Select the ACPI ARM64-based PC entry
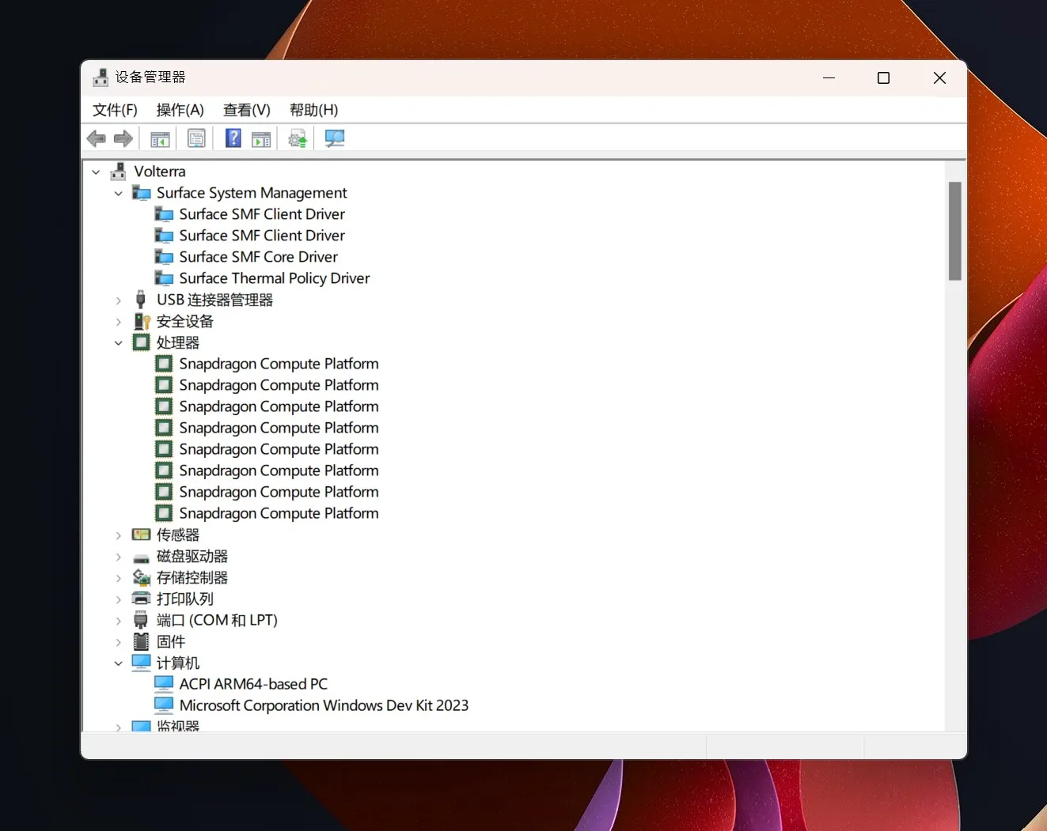The image size is (1047, 831). pyautogui.click(x=252, y=684)
